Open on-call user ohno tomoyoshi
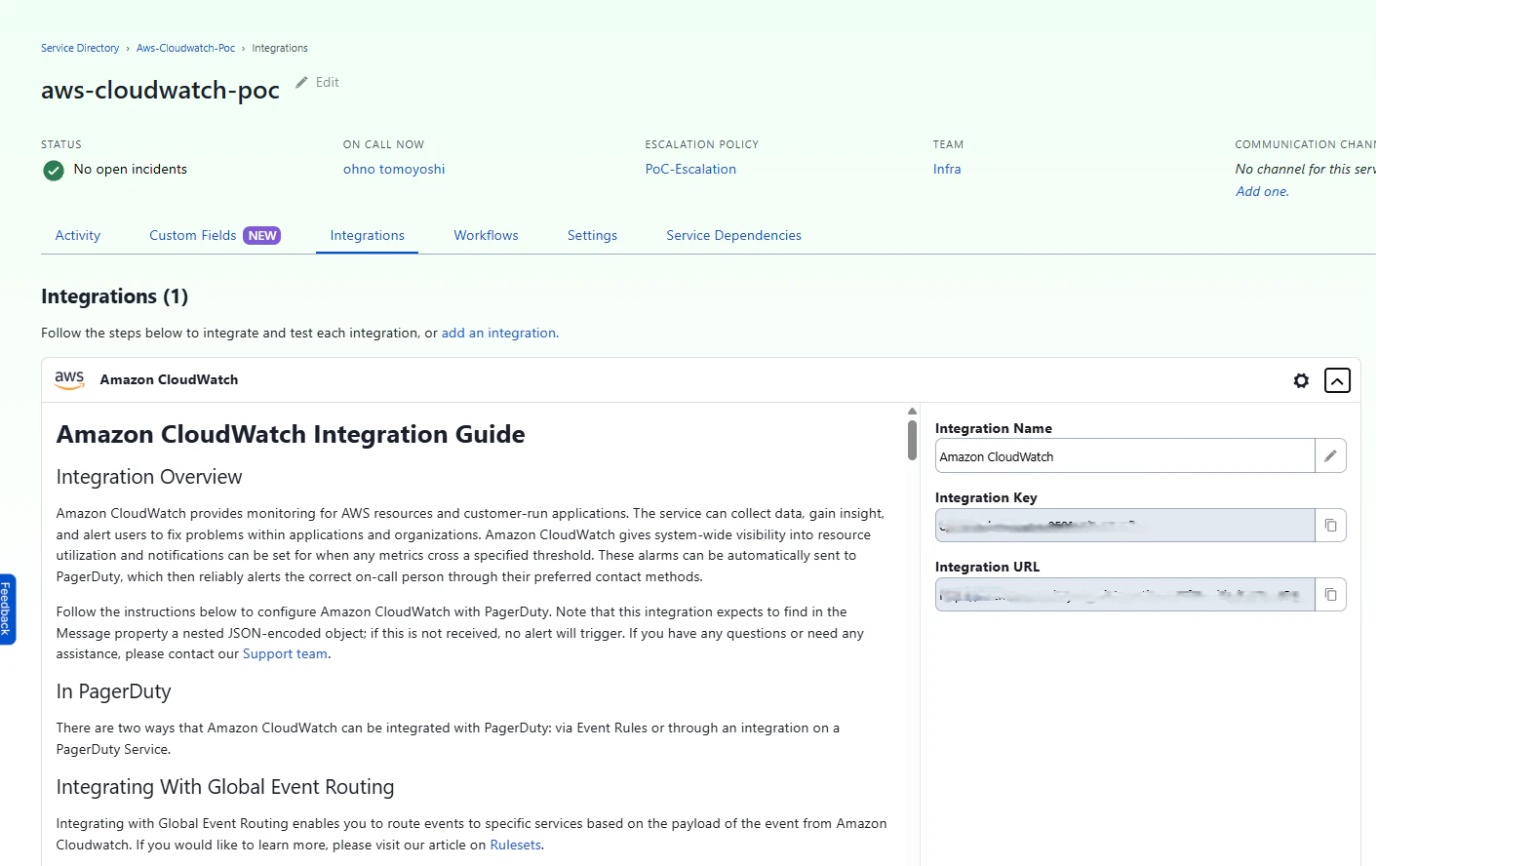This screenshot has width=1535, height=866. pos(394,170)
